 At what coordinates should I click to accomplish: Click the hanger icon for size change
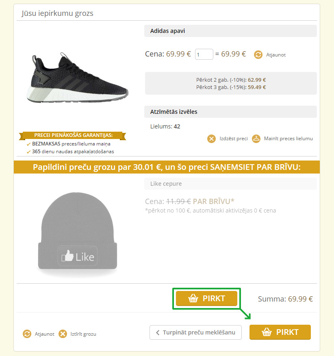256,139
